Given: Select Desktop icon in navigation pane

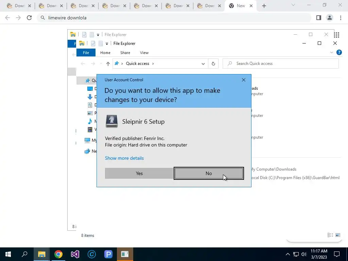Looking at the screenshot, I should point(90,89).
